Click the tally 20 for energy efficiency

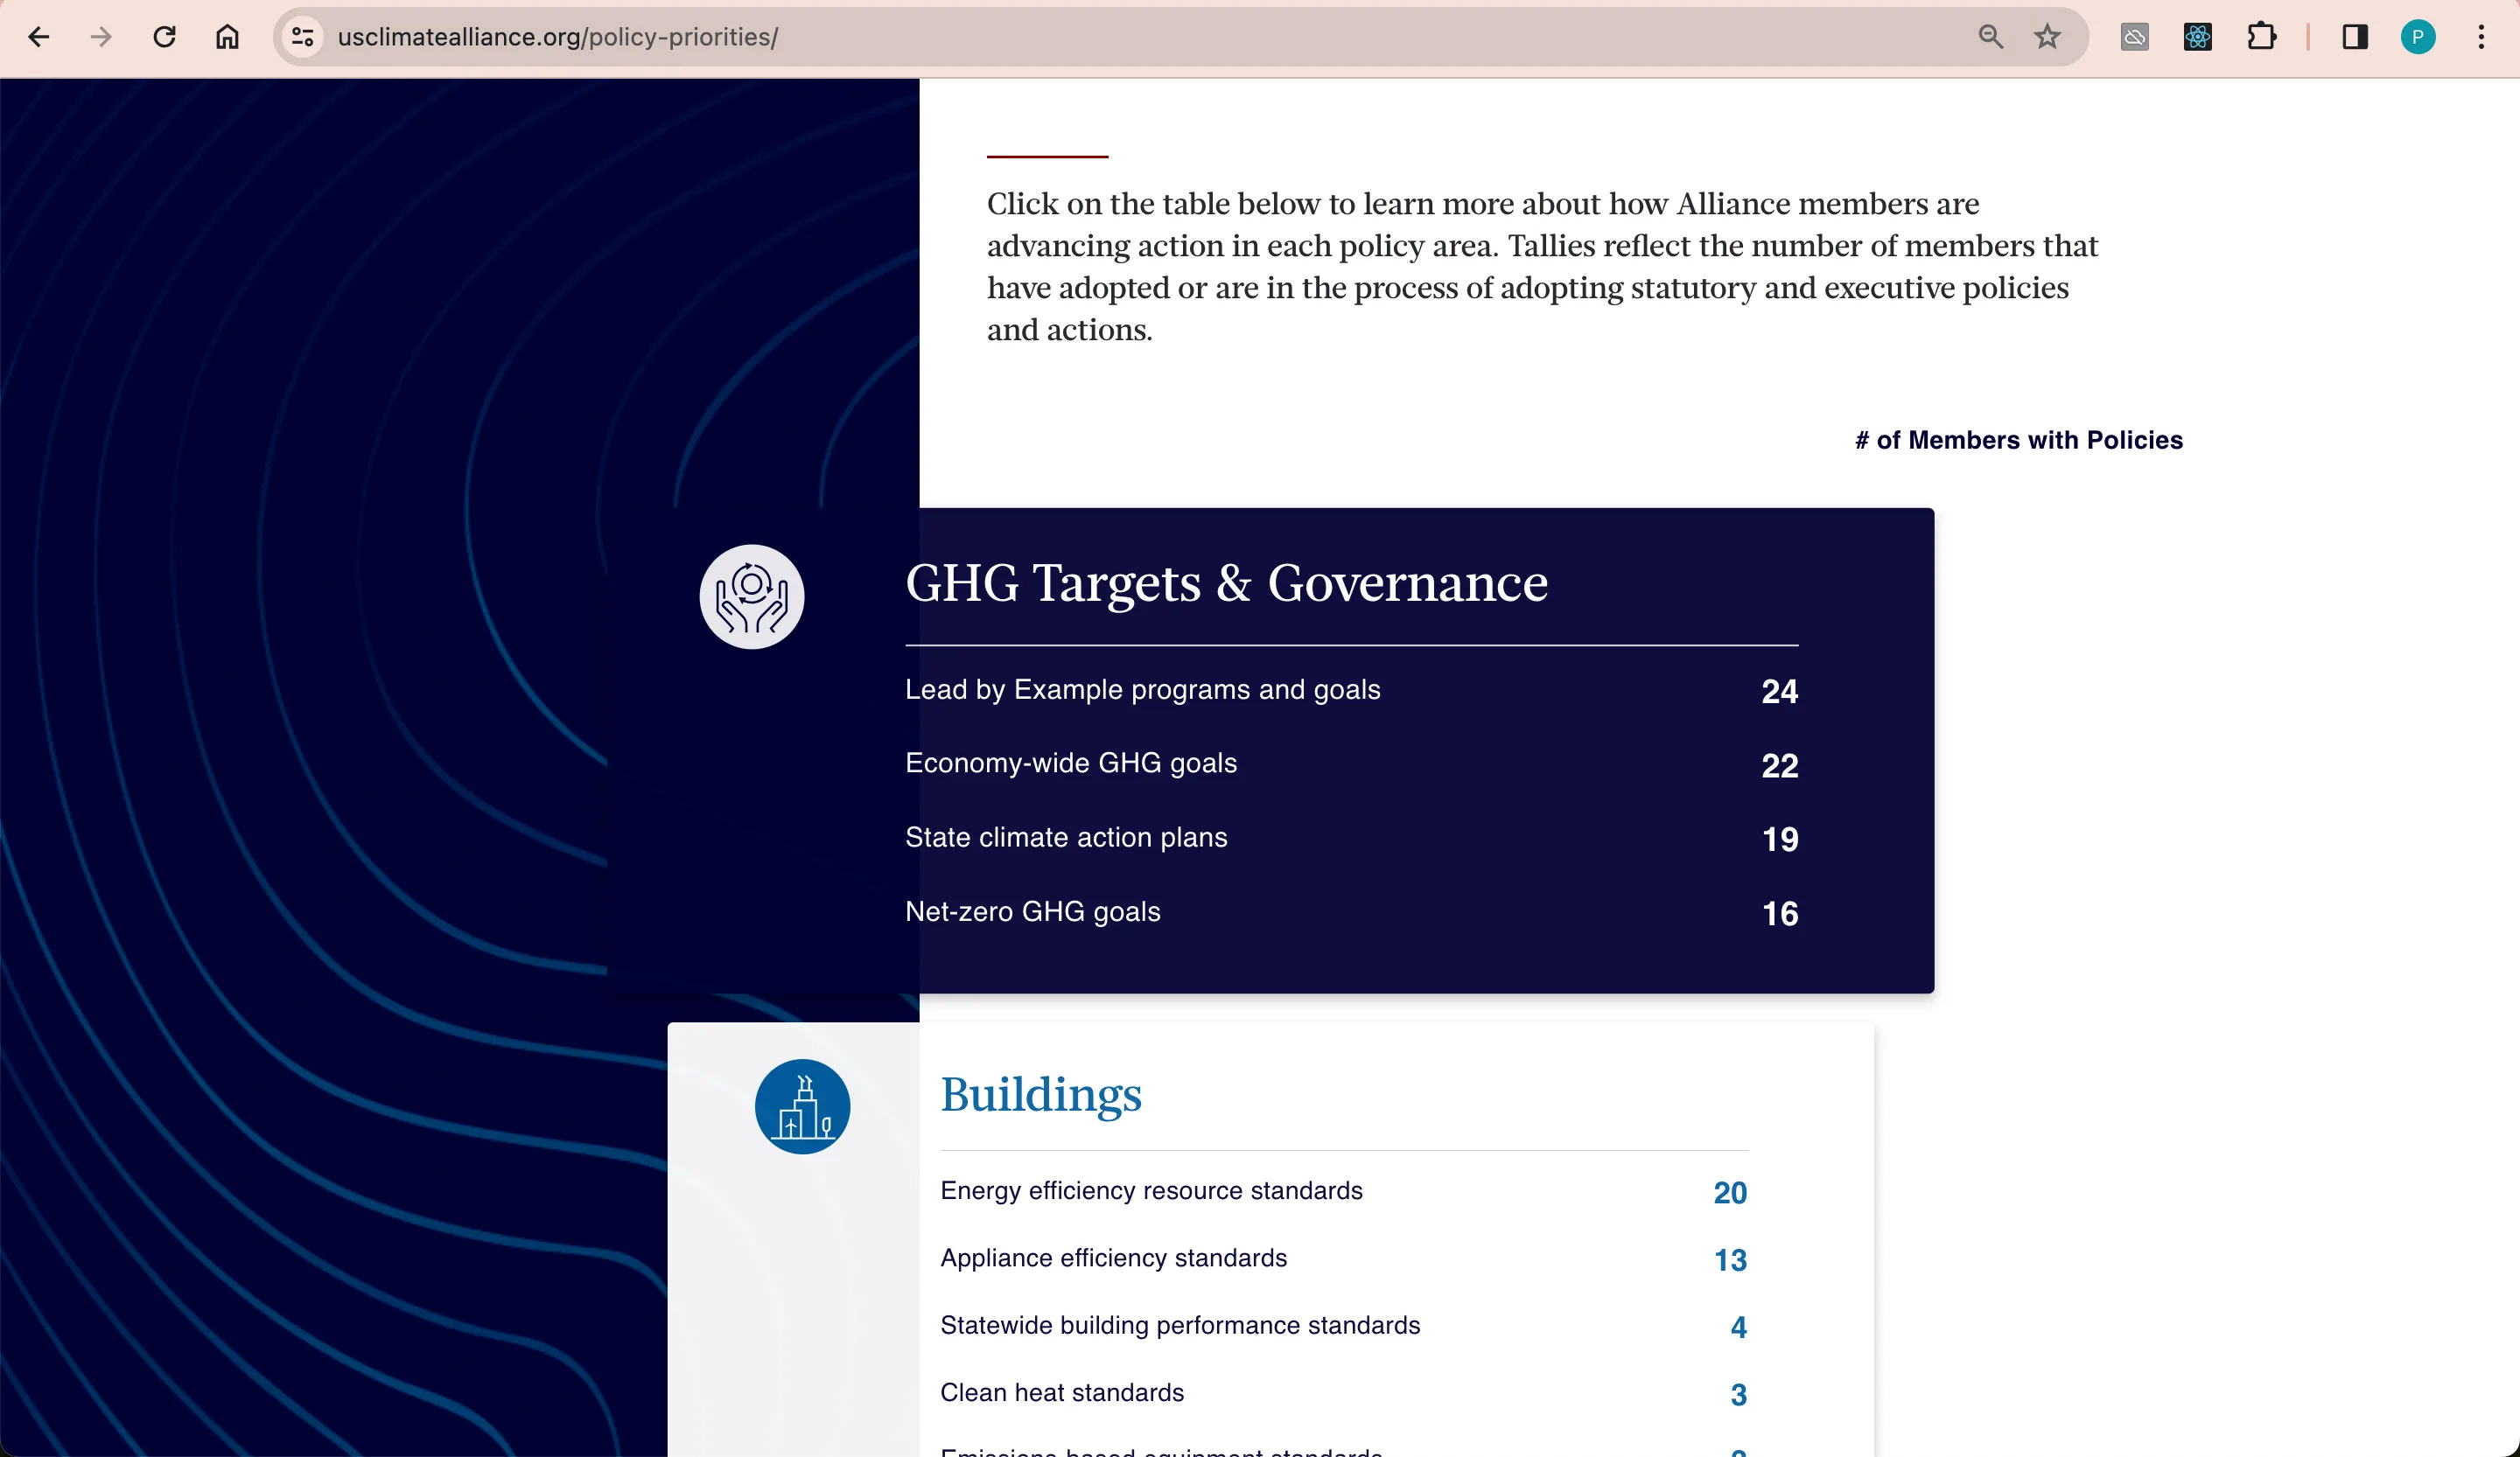pyautogui.click(x=1730, y=1192)
